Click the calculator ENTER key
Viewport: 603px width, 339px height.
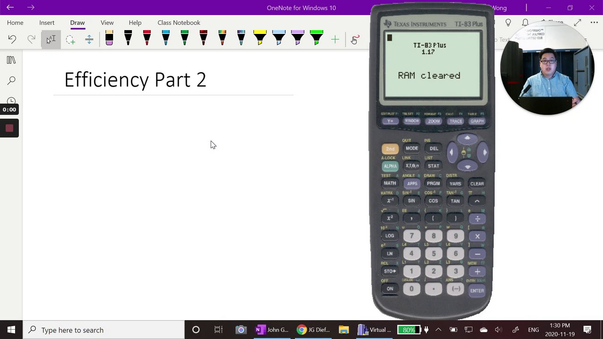click(x=477, y=291)
